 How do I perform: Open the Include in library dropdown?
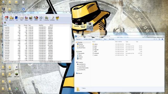[88, 39]
